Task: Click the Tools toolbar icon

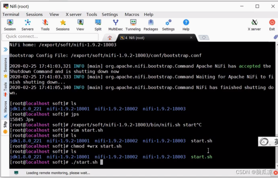Action: pos(45,25)
